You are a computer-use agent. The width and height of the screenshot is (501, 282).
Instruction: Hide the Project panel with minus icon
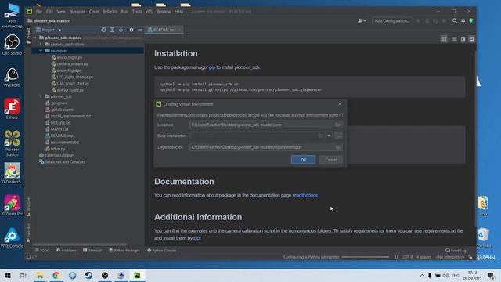[x=140, y=30]
